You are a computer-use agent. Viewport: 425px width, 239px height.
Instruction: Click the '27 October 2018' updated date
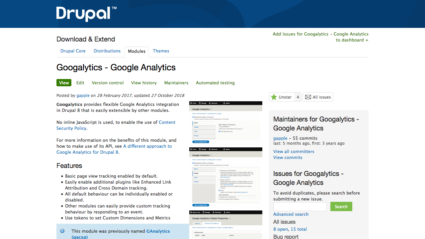point(168,96)
